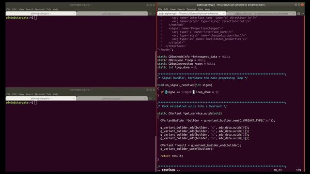Click the raspberrypi window title bar
Screen dimensions: 310x174
(231, 5)
